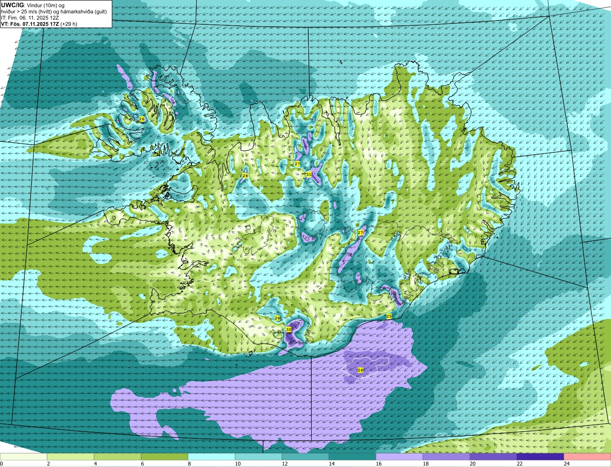The image size is (611, 467).
Task: Select the "VT: Fös. 07.11.2025 17Z (+29 h)" valid time text
Action: [x=39, y=23]
